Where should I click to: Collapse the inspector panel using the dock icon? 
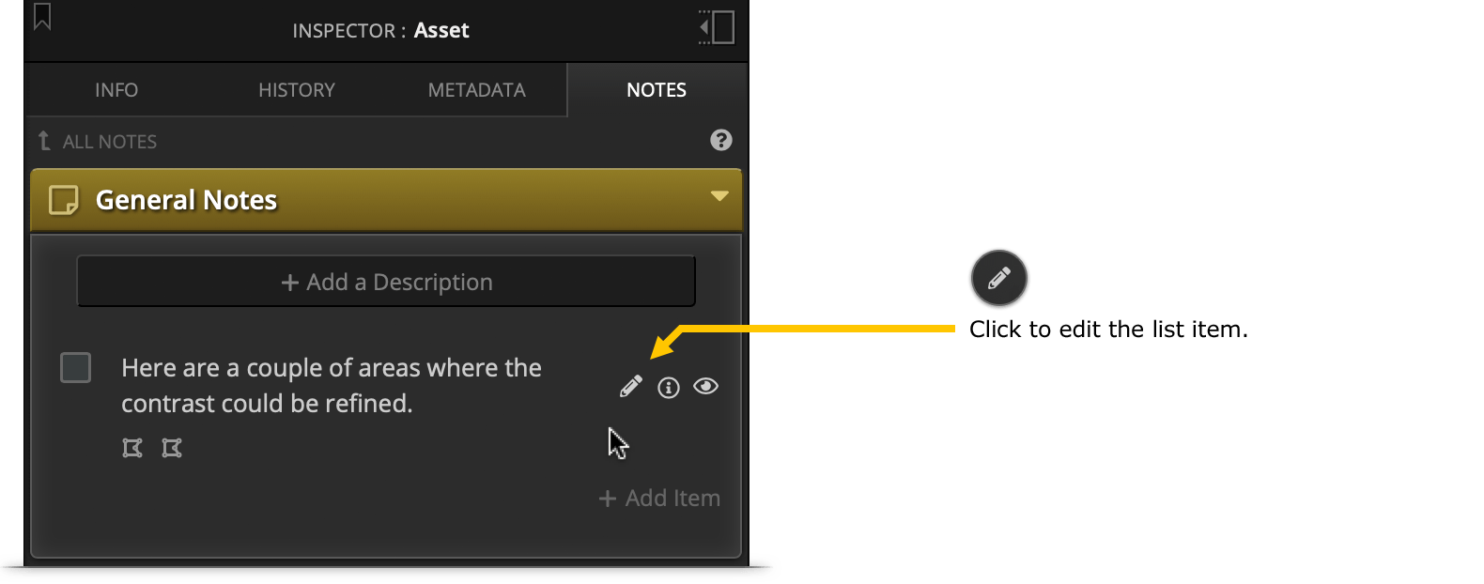717,27
